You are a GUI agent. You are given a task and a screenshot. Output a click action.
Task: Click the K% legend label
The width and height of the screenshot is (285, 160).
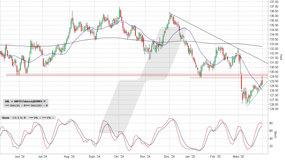click(x=49, y=118)
